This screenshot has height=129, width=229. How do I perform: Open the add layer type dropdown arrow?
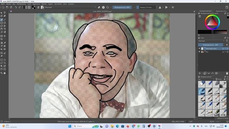[202, 73]
